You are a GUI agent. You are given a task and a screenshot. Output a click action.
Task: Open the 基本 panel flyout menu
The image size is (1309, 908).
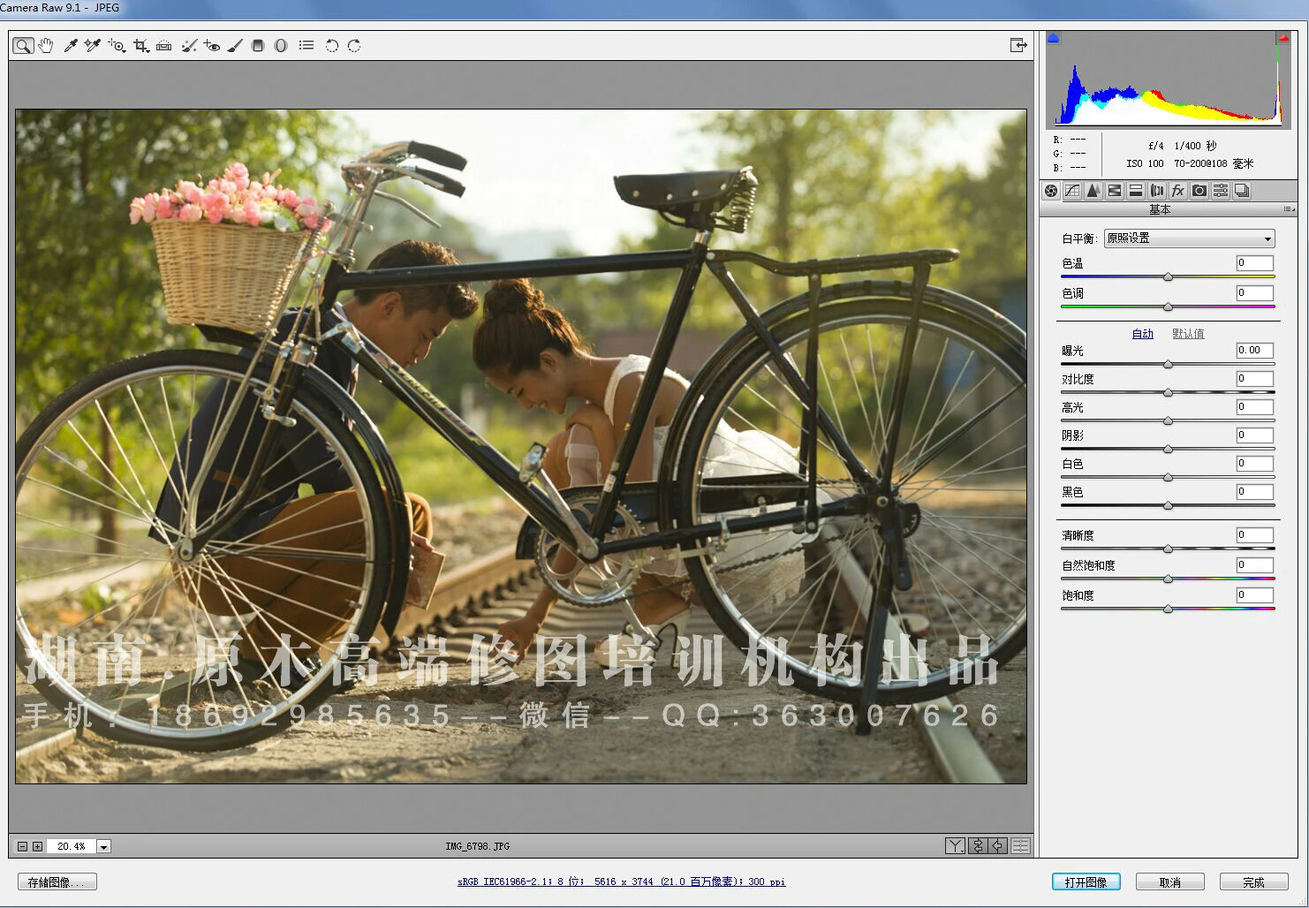click(1289, 209)
